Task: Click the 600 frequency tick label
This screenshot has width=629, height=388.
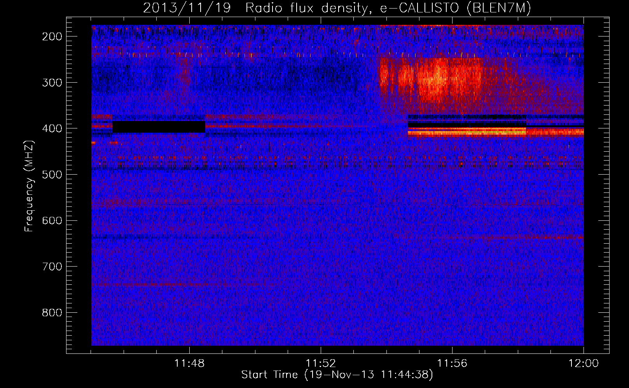Action: click(x=52, y=220)
